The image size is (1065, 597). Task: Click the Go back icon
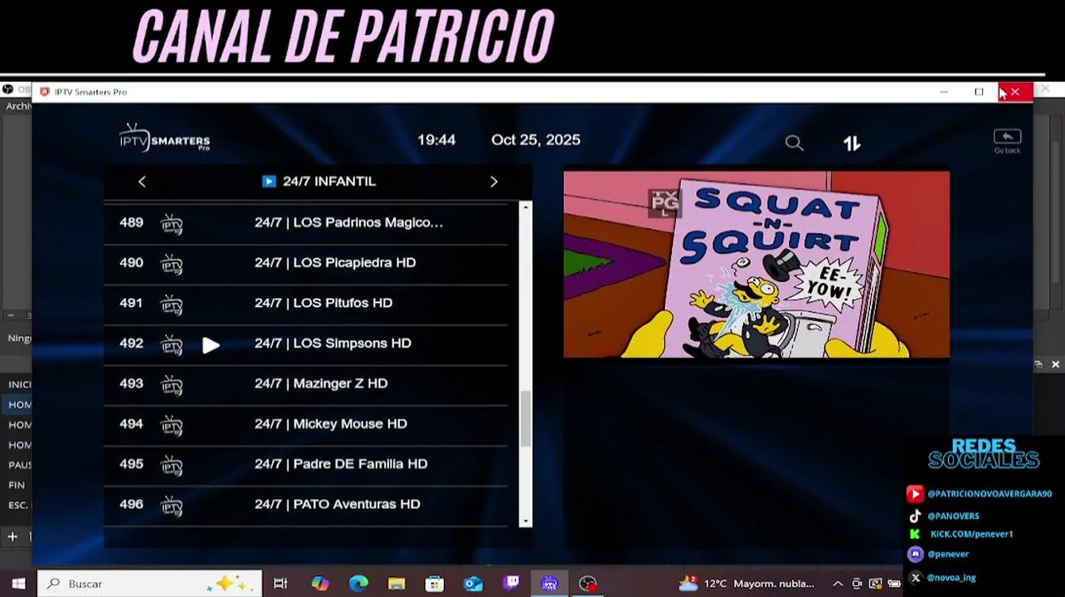[1007, 141]
